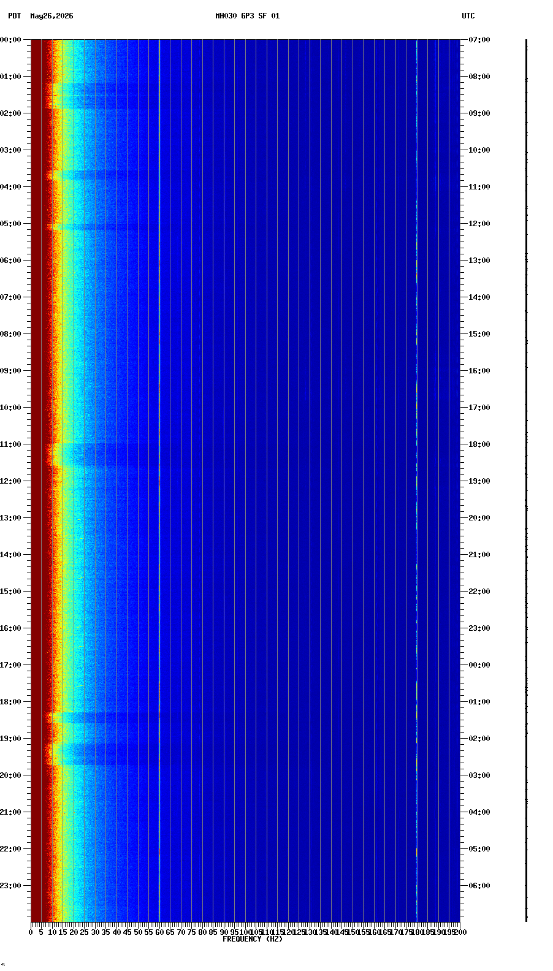Image resolution: width=553 pixels, height=971 pixels.
Task: Click the 12:00 PDT time label on left
Action: tap(10, 481)
